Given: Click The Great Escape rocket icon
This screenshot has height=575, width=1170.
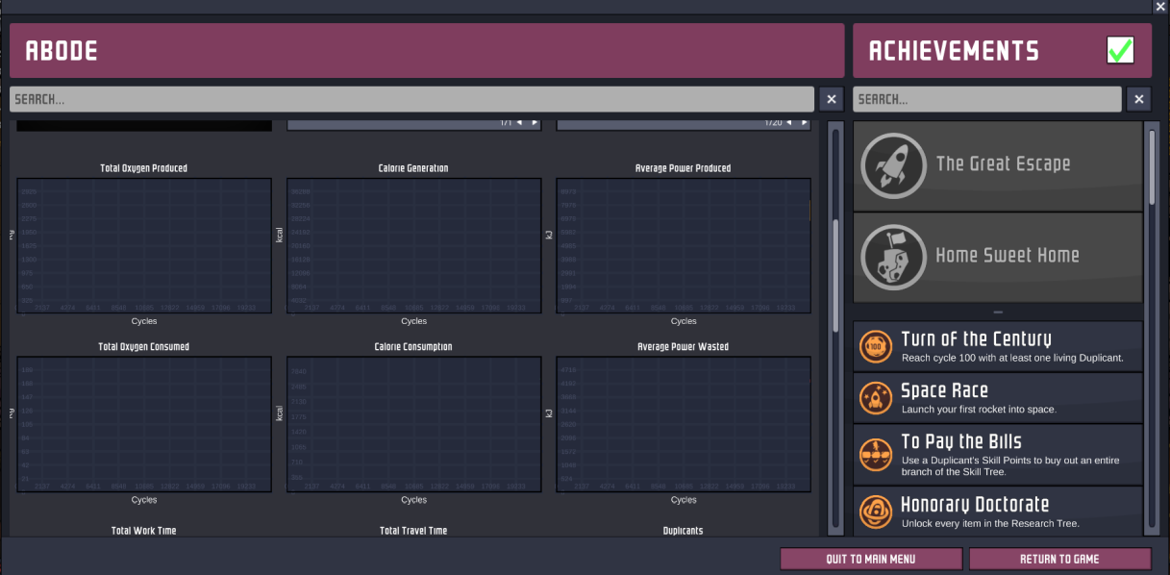Looking at the screenshot, I should point(893,165).
